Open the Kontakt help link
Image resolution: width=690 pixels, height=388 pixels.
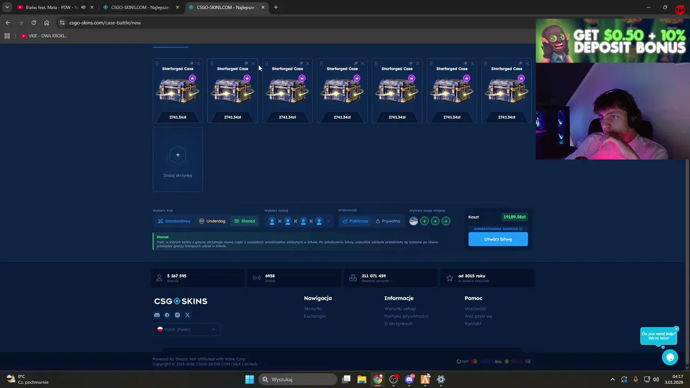[x=473, y=324]
